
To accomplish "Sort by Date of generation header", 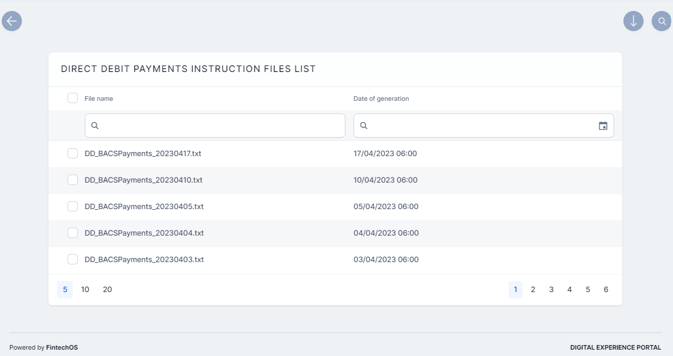I will 381,99.
